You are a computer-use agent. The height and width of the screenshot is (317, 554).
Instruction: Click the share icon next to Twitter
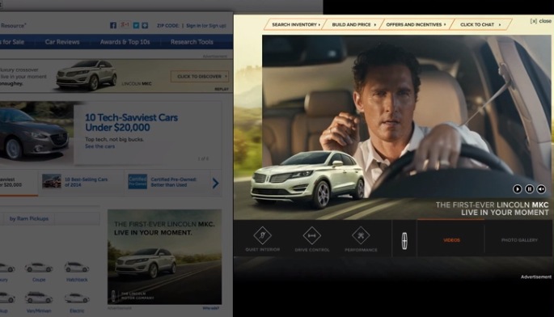145,25
